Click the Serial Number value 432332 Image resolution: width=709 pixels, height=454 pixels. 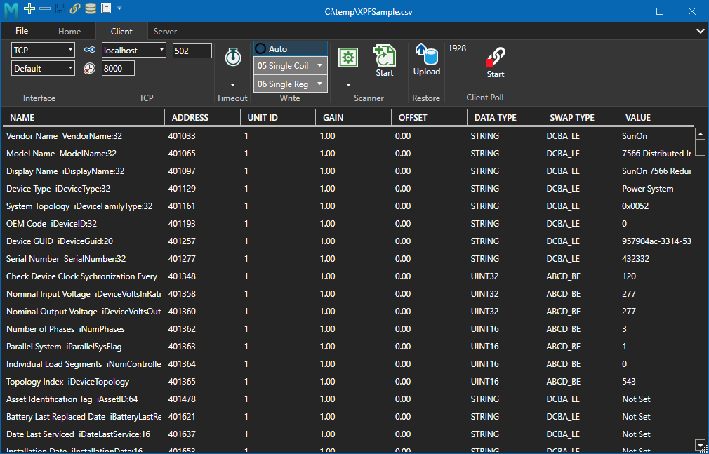pyautogui.click(x=635, y=259)
